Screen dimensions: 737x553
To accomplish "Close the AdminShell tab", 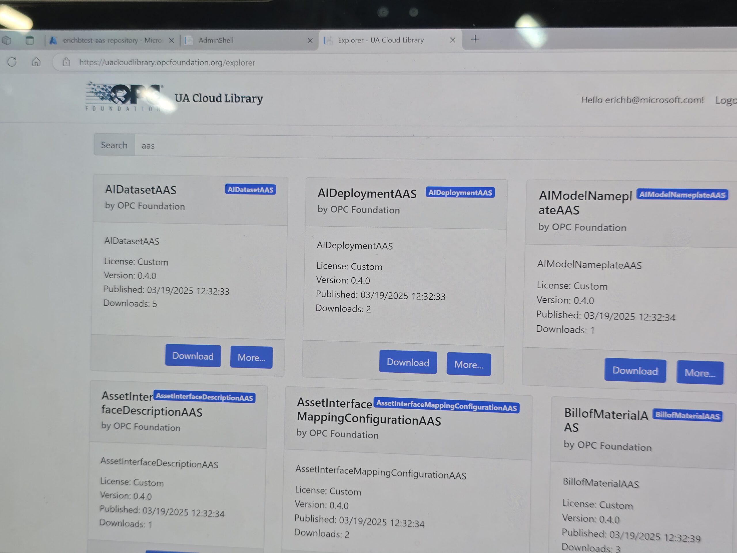I will (x=310, y=40).
